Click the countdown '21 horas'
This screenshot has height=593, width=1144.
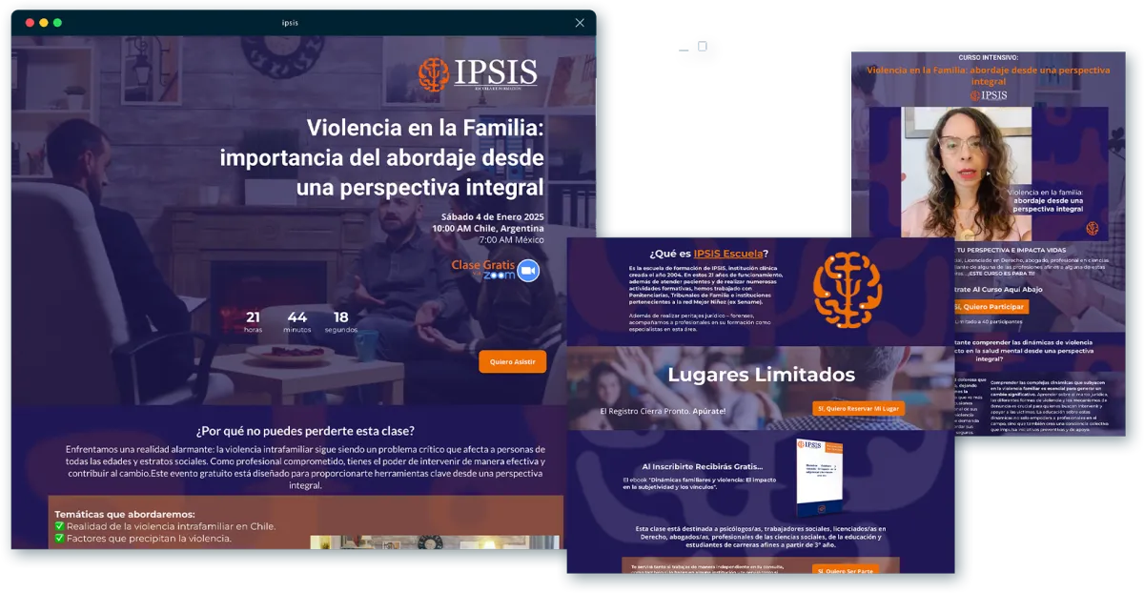tap(253, 321)
